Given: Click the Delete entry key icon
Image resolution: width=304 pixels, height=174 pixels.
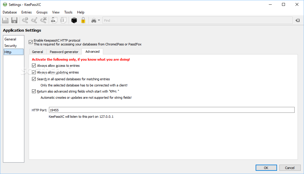Looking at the screenshot, I should [x=43, y=20].
